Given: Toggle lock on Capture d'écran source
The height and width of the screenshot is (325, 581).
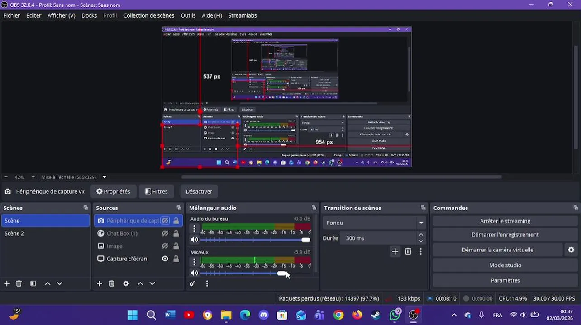Looking at the screenshot, I should click(176, 259).
